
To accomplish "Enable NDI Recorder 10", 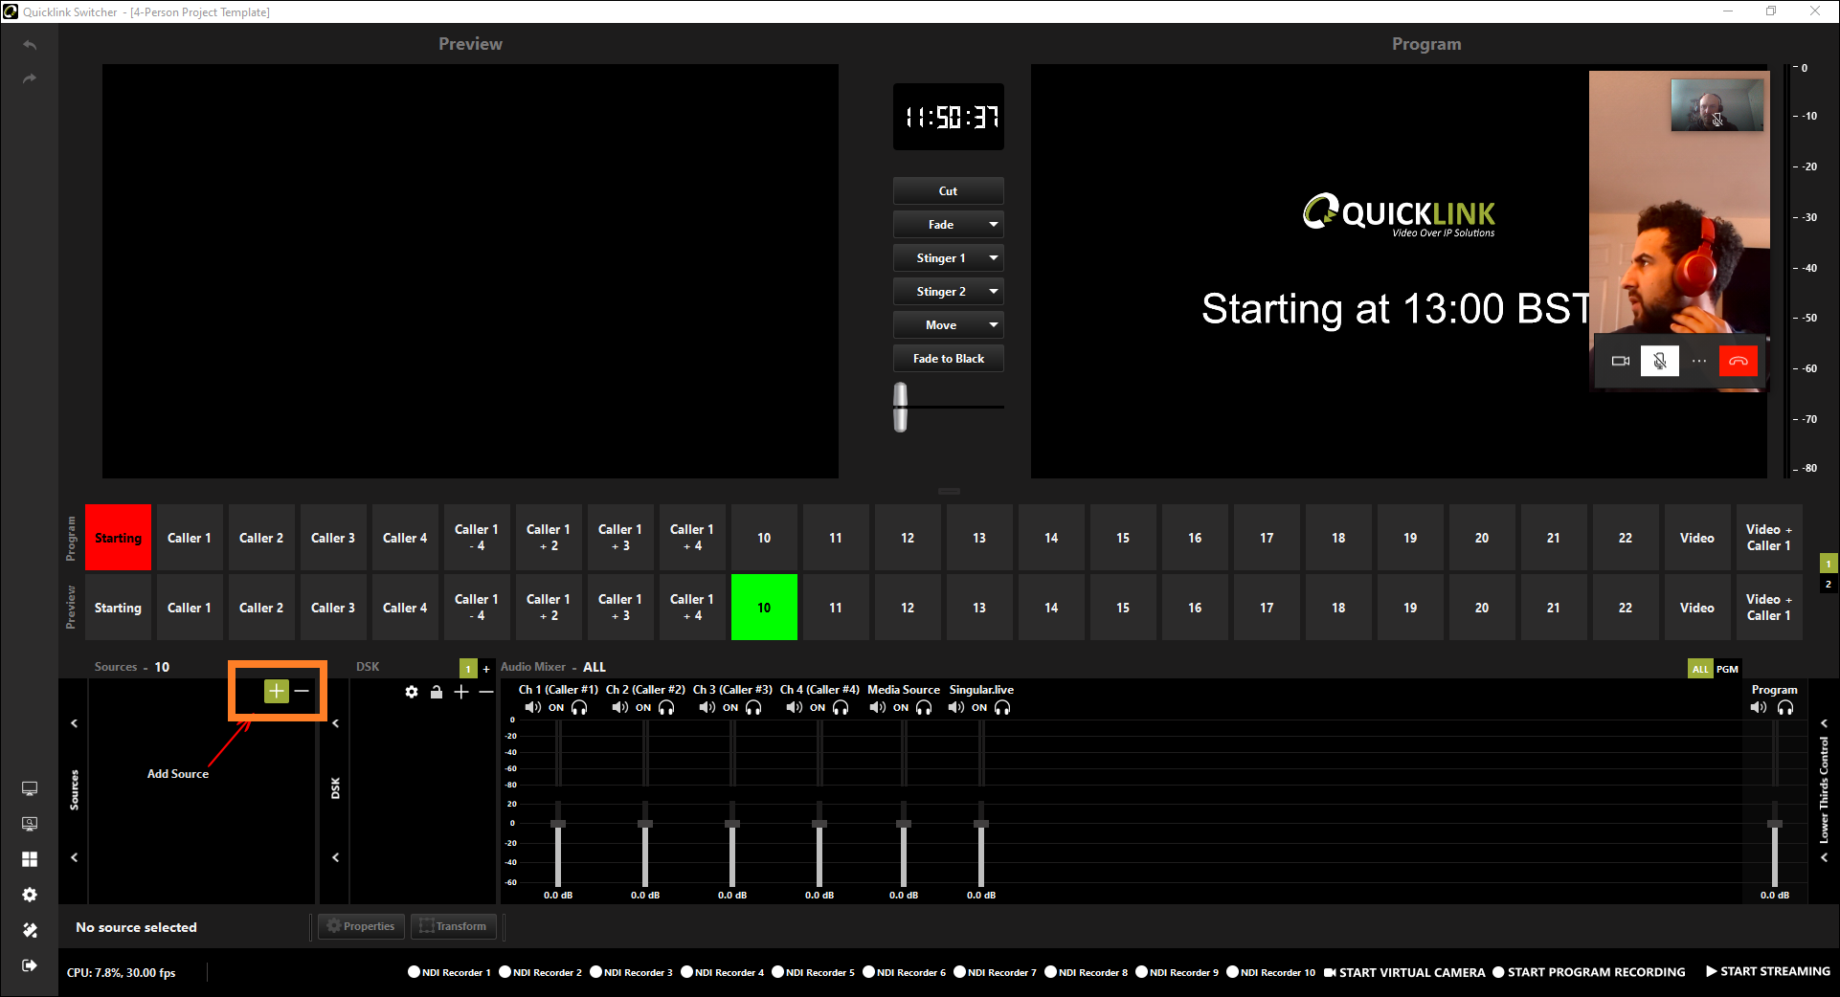I will [x=1271, y=972].
